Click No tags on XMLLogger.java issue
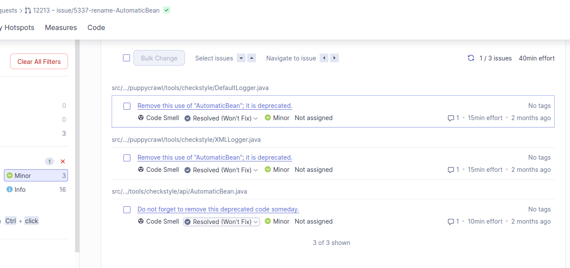The image size is (570, 268). 539,157
